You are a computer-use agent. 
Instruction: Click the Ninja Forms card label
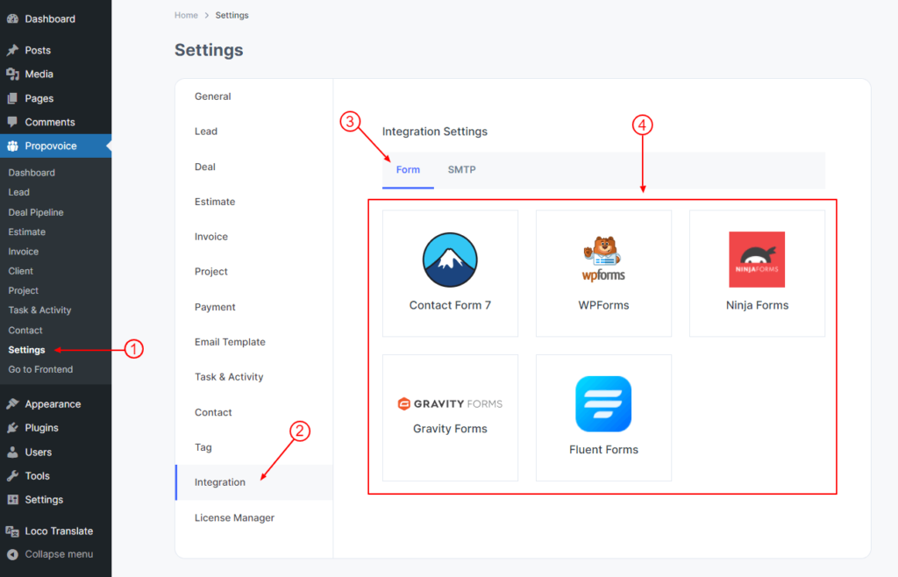pyautogui.click(x=757, y=305)
